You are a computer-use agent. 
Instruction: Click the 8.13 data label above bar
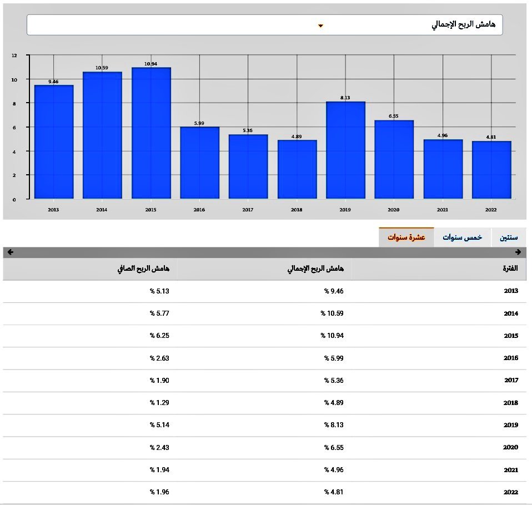345,98
